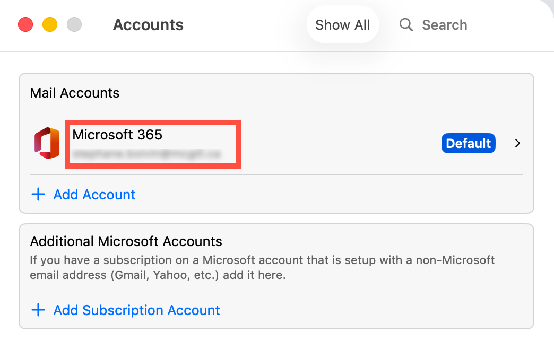Click the Microsoft 365 Office logo icon

coord(47,143)
